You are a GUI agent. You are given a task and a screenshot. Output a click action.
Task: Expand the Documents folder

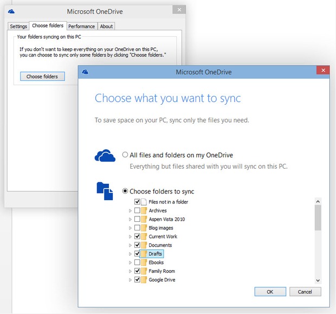click(x=130, y=245)
